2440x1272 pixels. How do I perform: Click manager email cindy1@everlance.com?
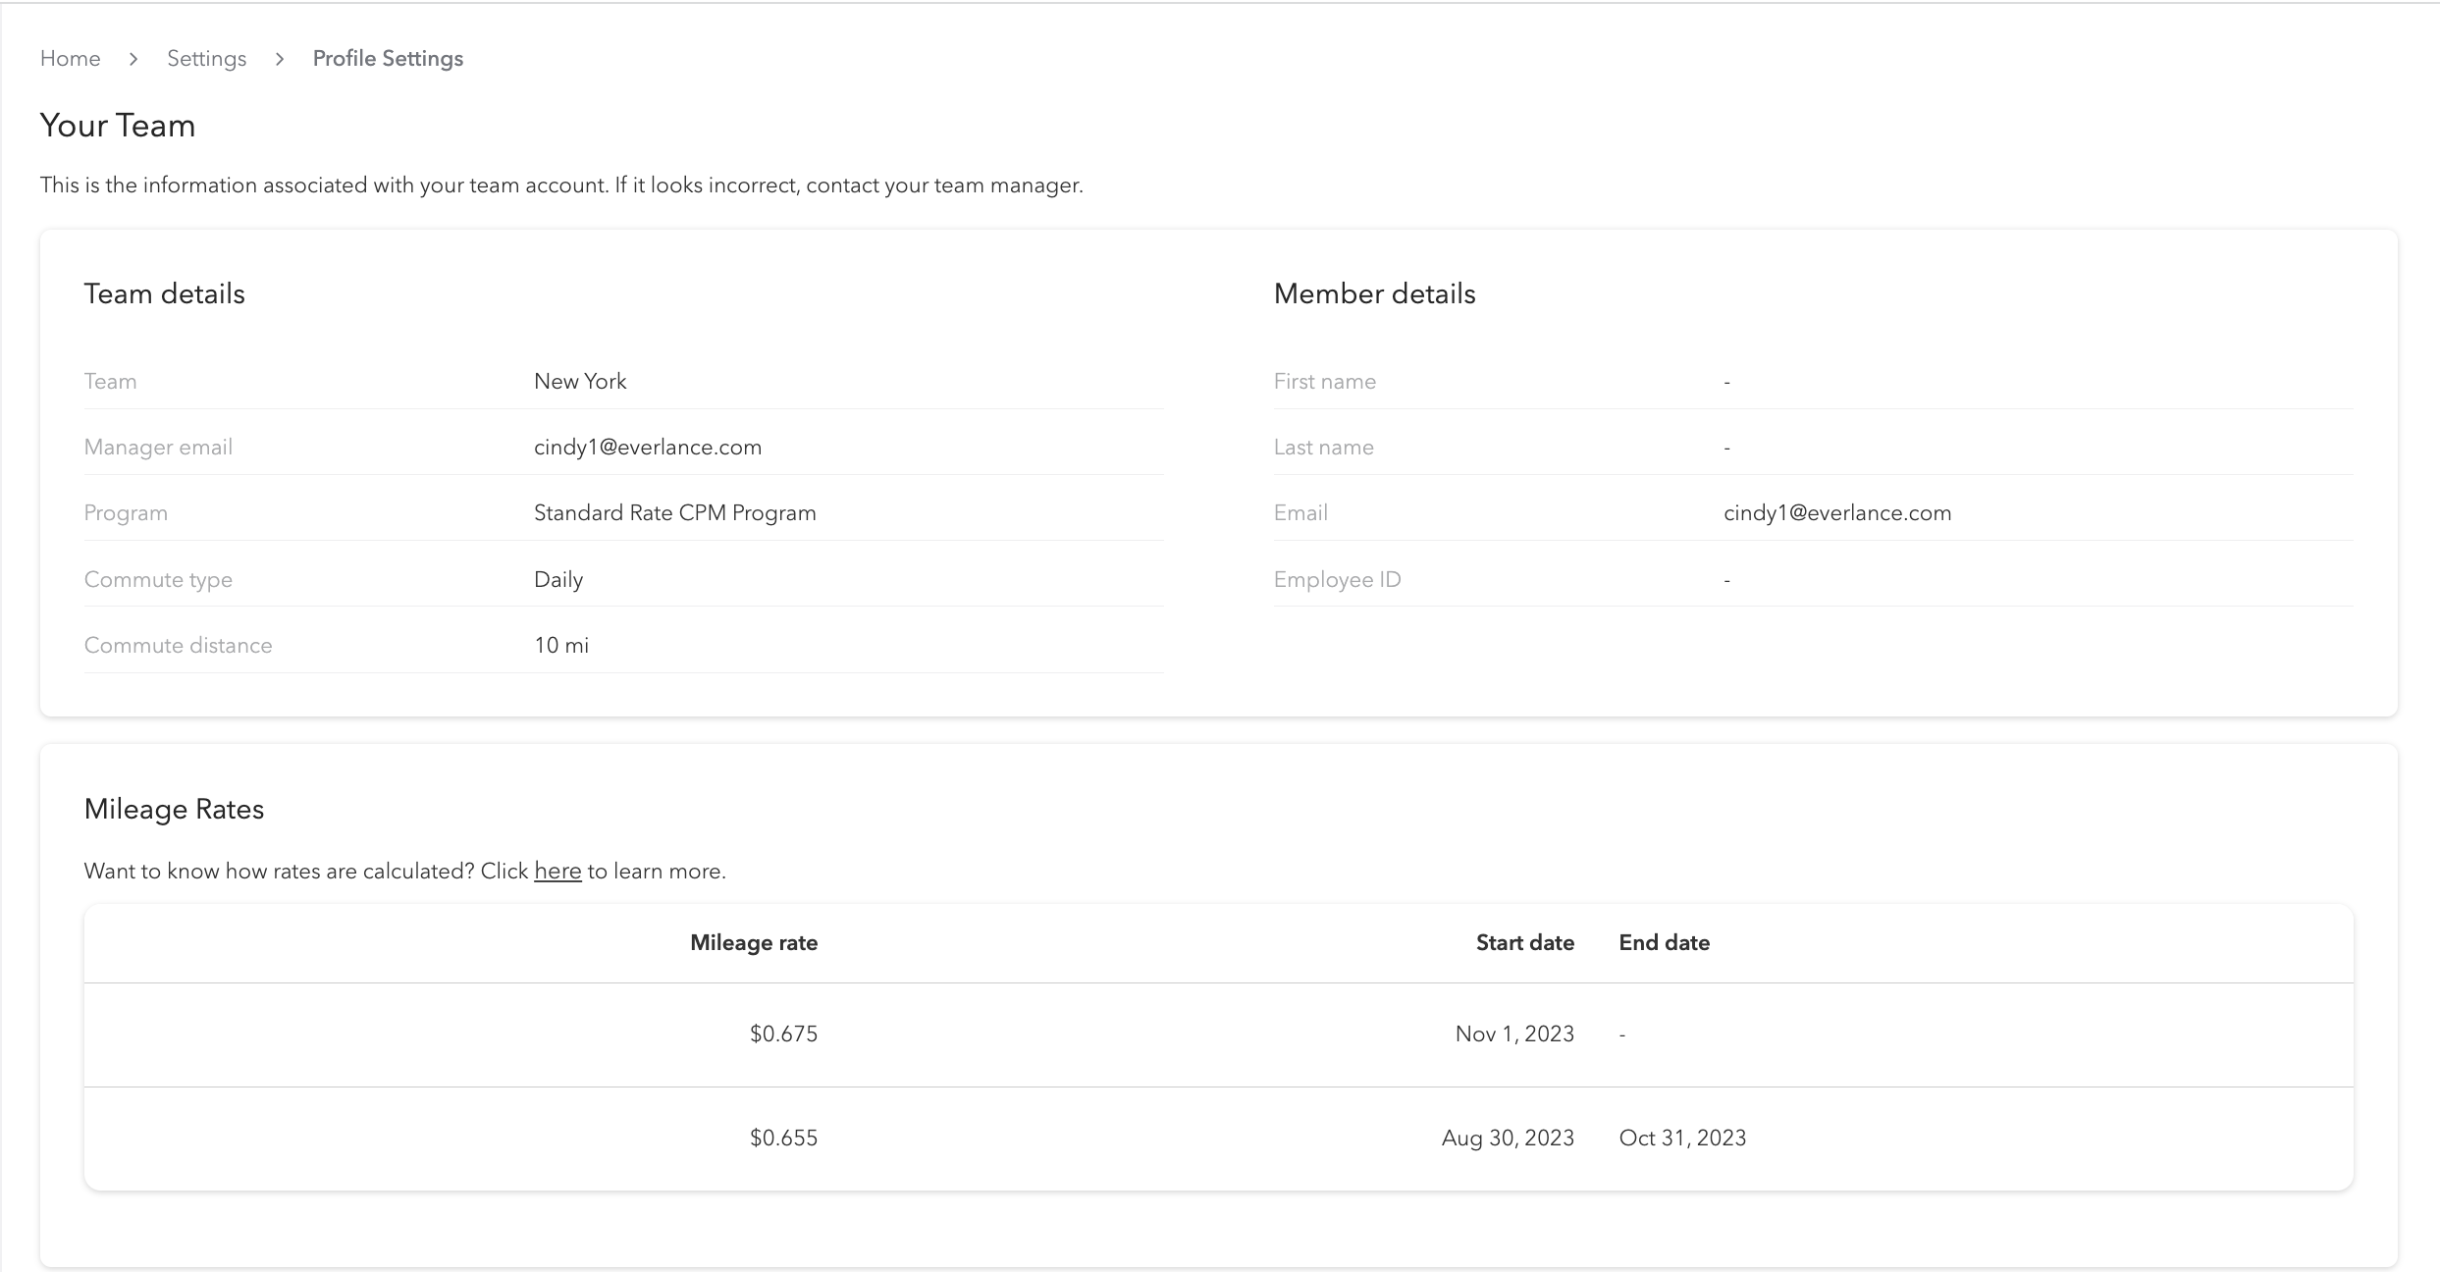tap(648, 448)
